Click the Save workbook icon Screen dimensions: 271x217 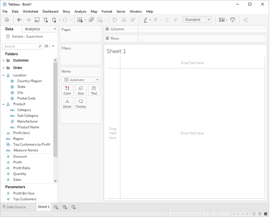pyautogui.click(x=37, y=20)
